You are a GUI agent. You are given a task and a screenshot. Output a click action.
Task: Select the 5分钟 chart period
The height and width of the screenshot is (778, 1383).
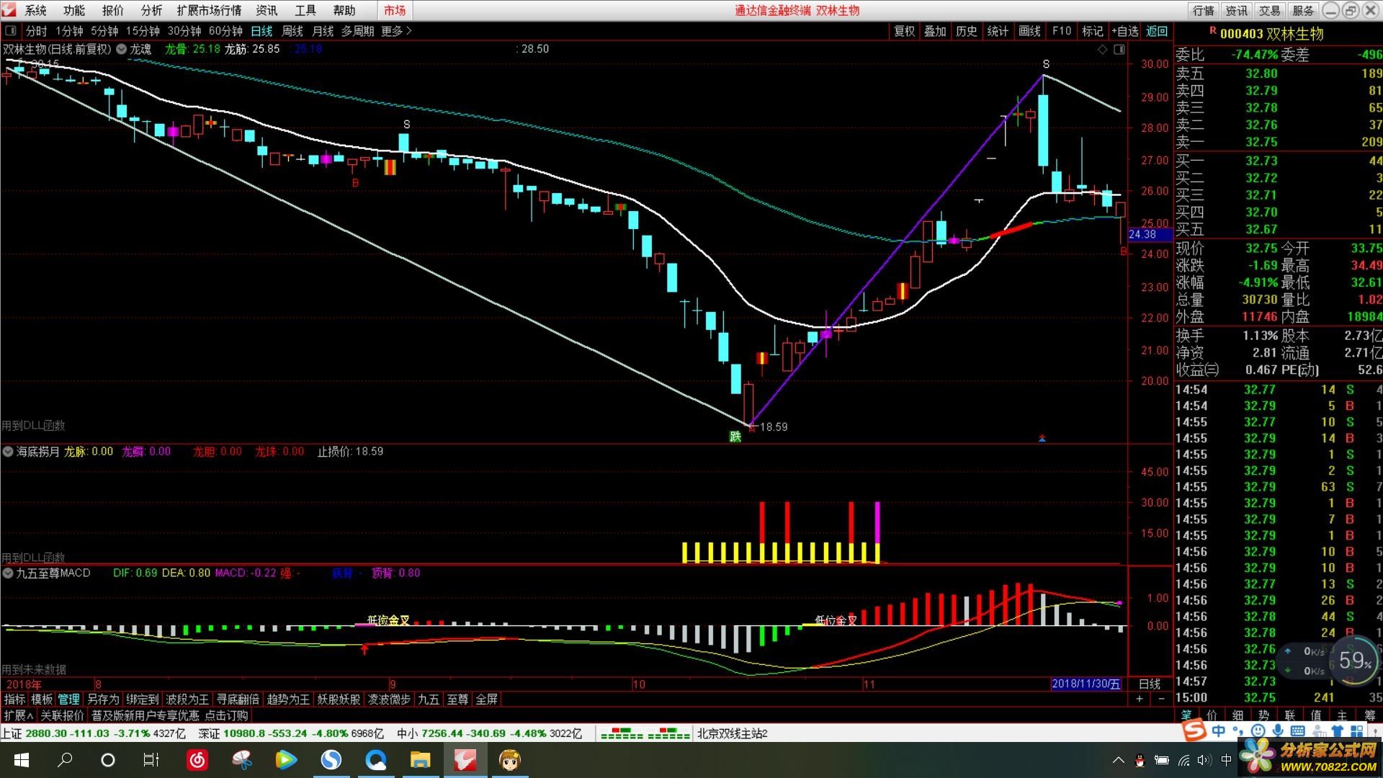pyautogui.click(x=104, y=31)
